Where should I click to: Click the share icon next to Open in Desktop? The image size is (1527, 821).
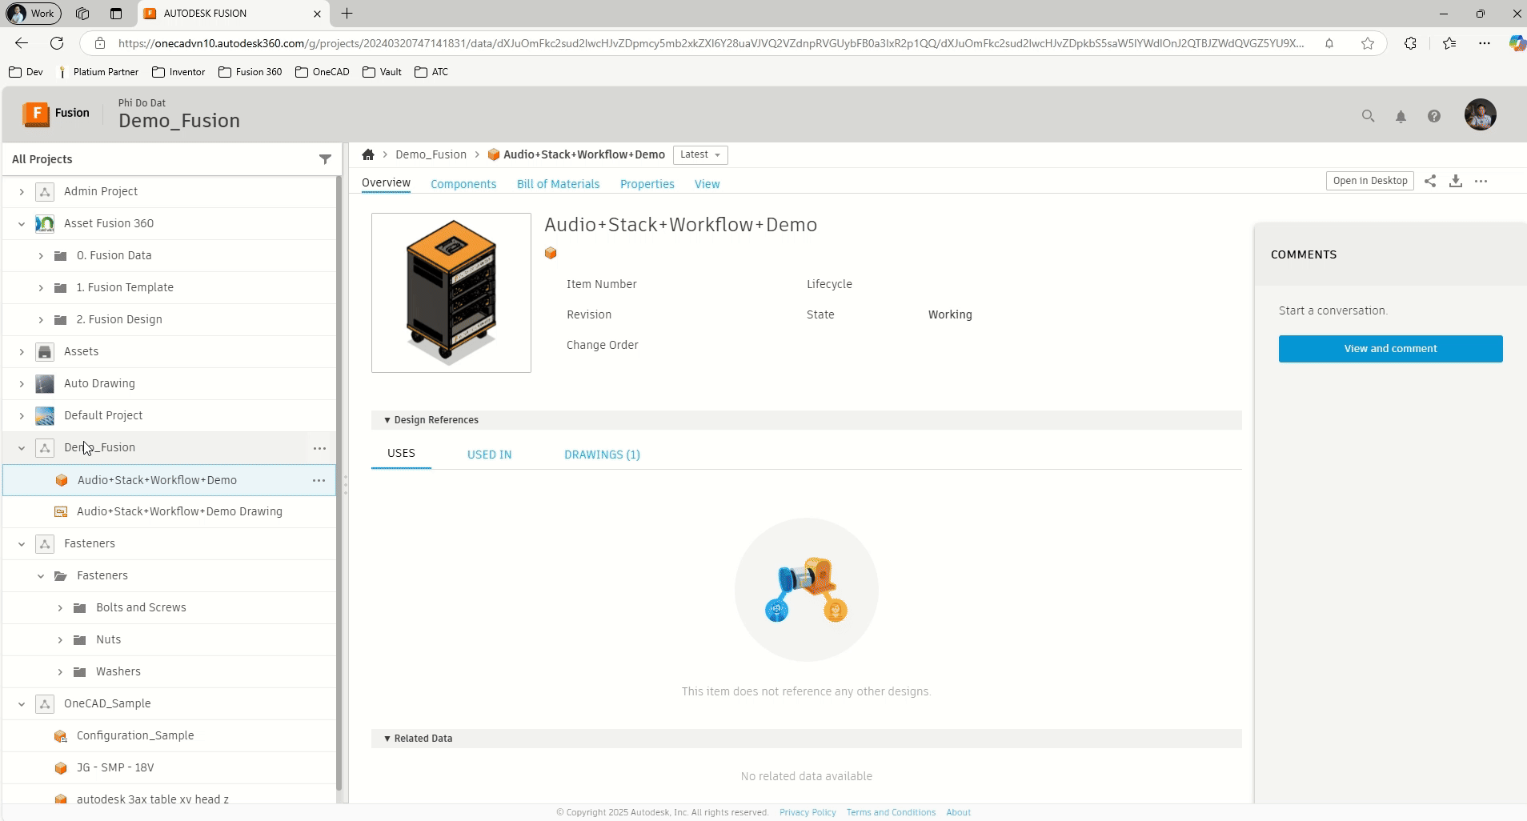[x=1430, y=181]
